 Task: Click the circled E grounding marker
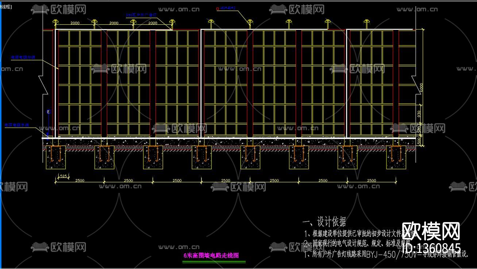click(x=48, y=111)
